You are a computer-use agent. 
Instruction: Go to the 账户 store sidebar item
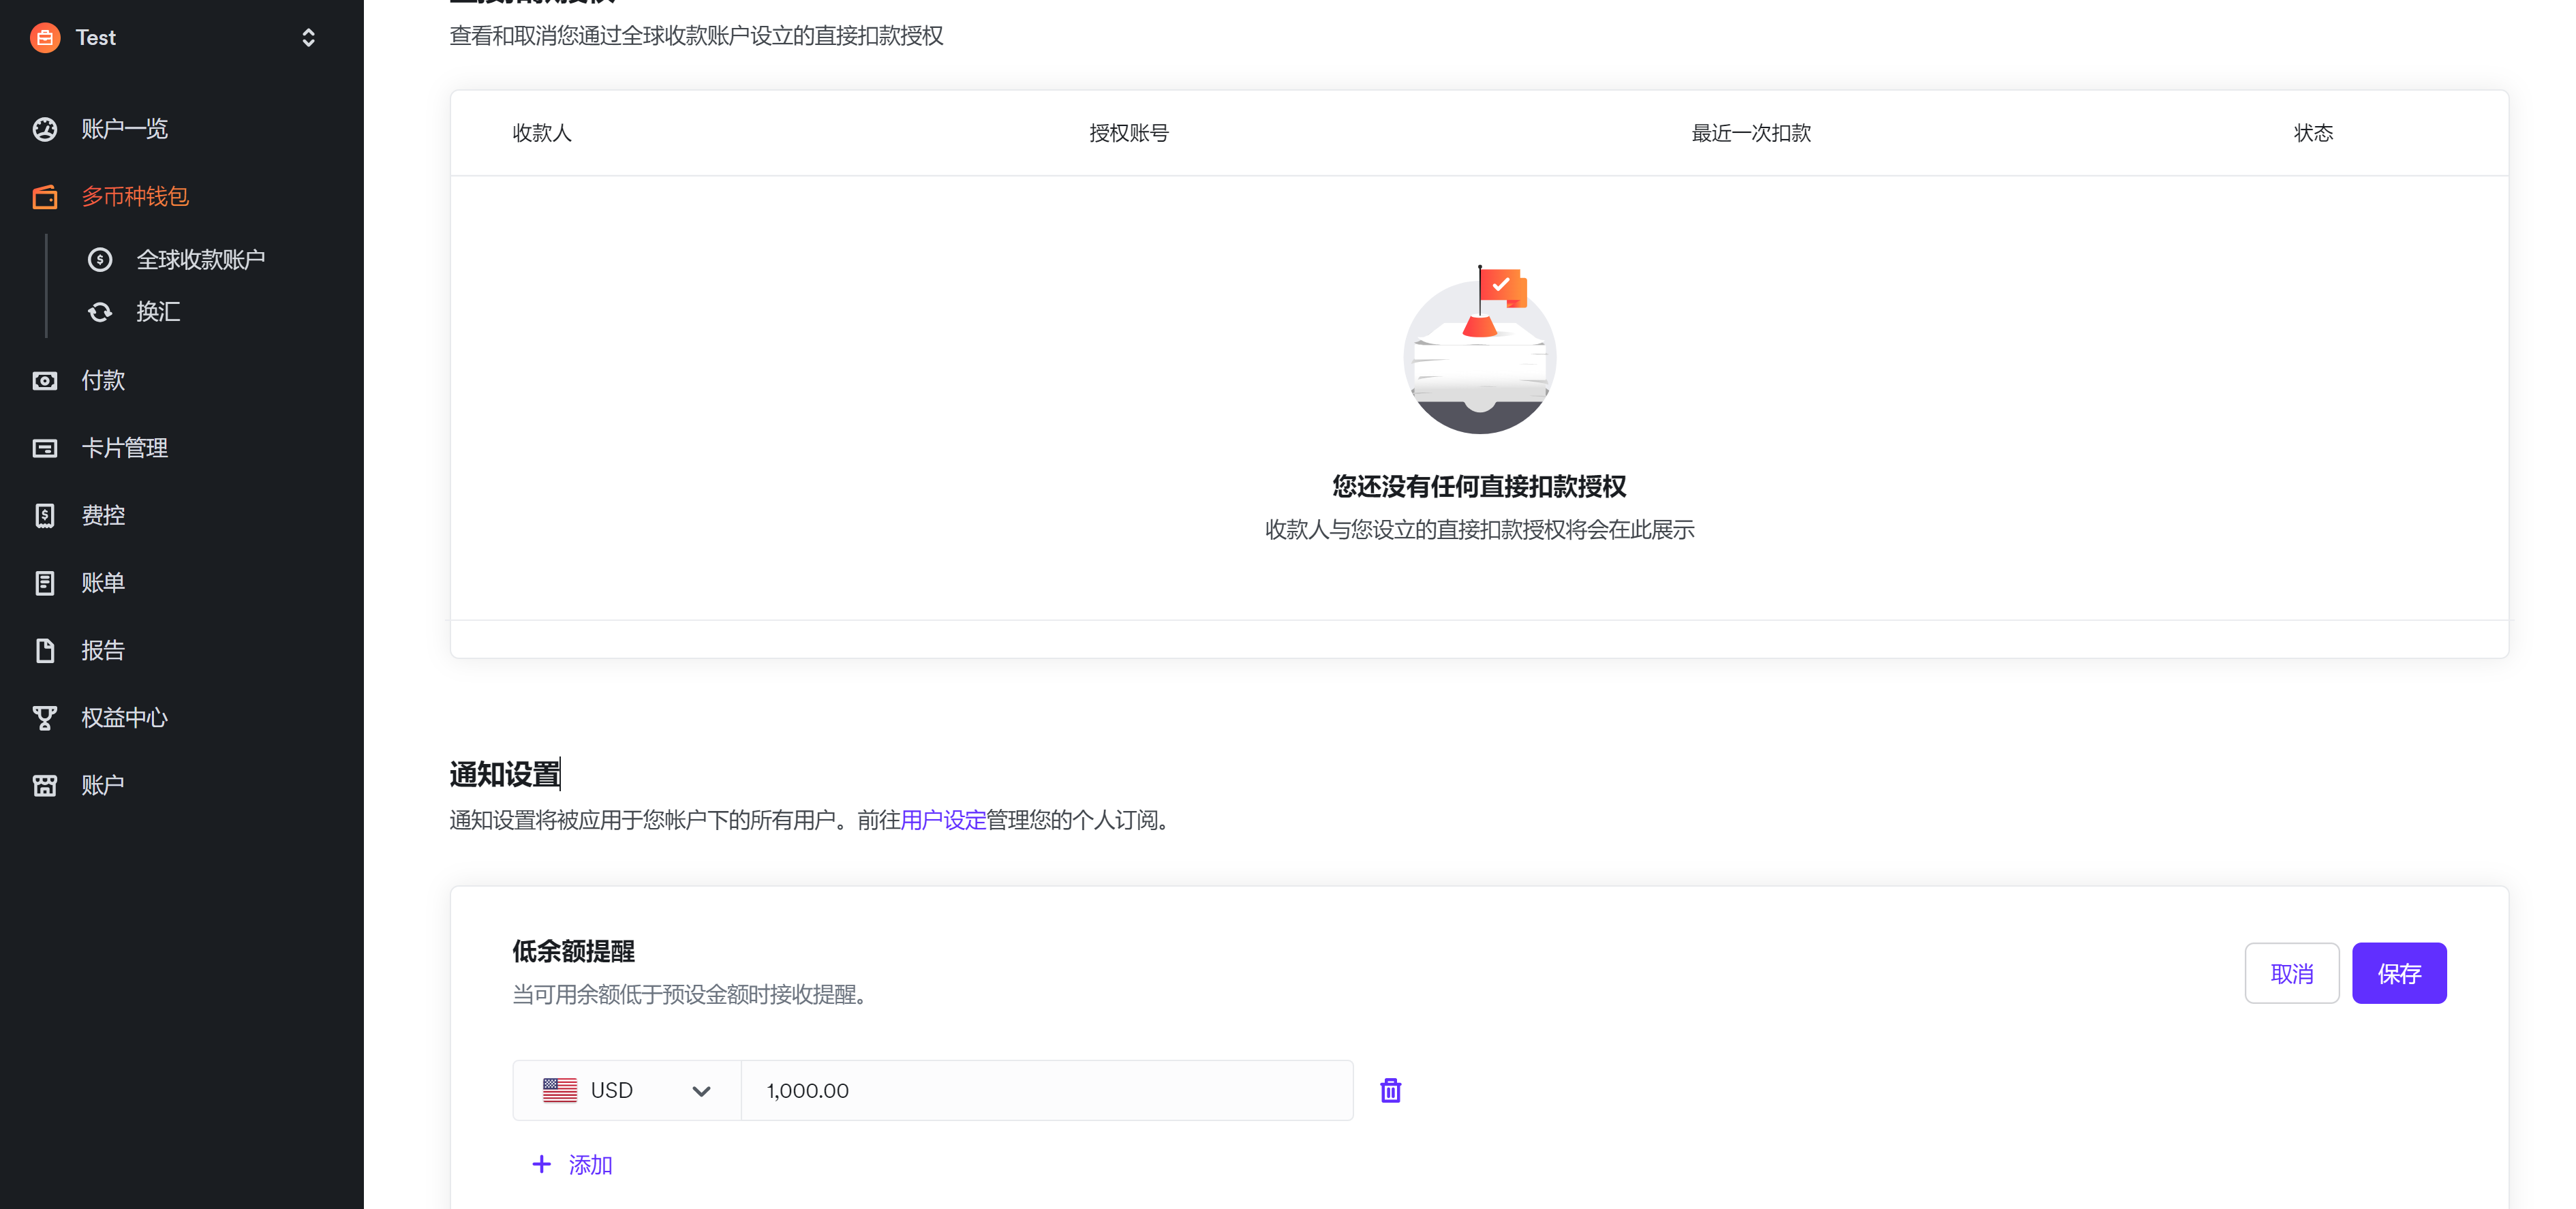point(102,785)
